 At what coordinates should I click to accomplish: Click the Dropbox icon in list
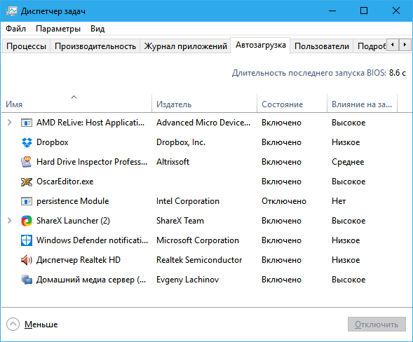coord(27,142)
